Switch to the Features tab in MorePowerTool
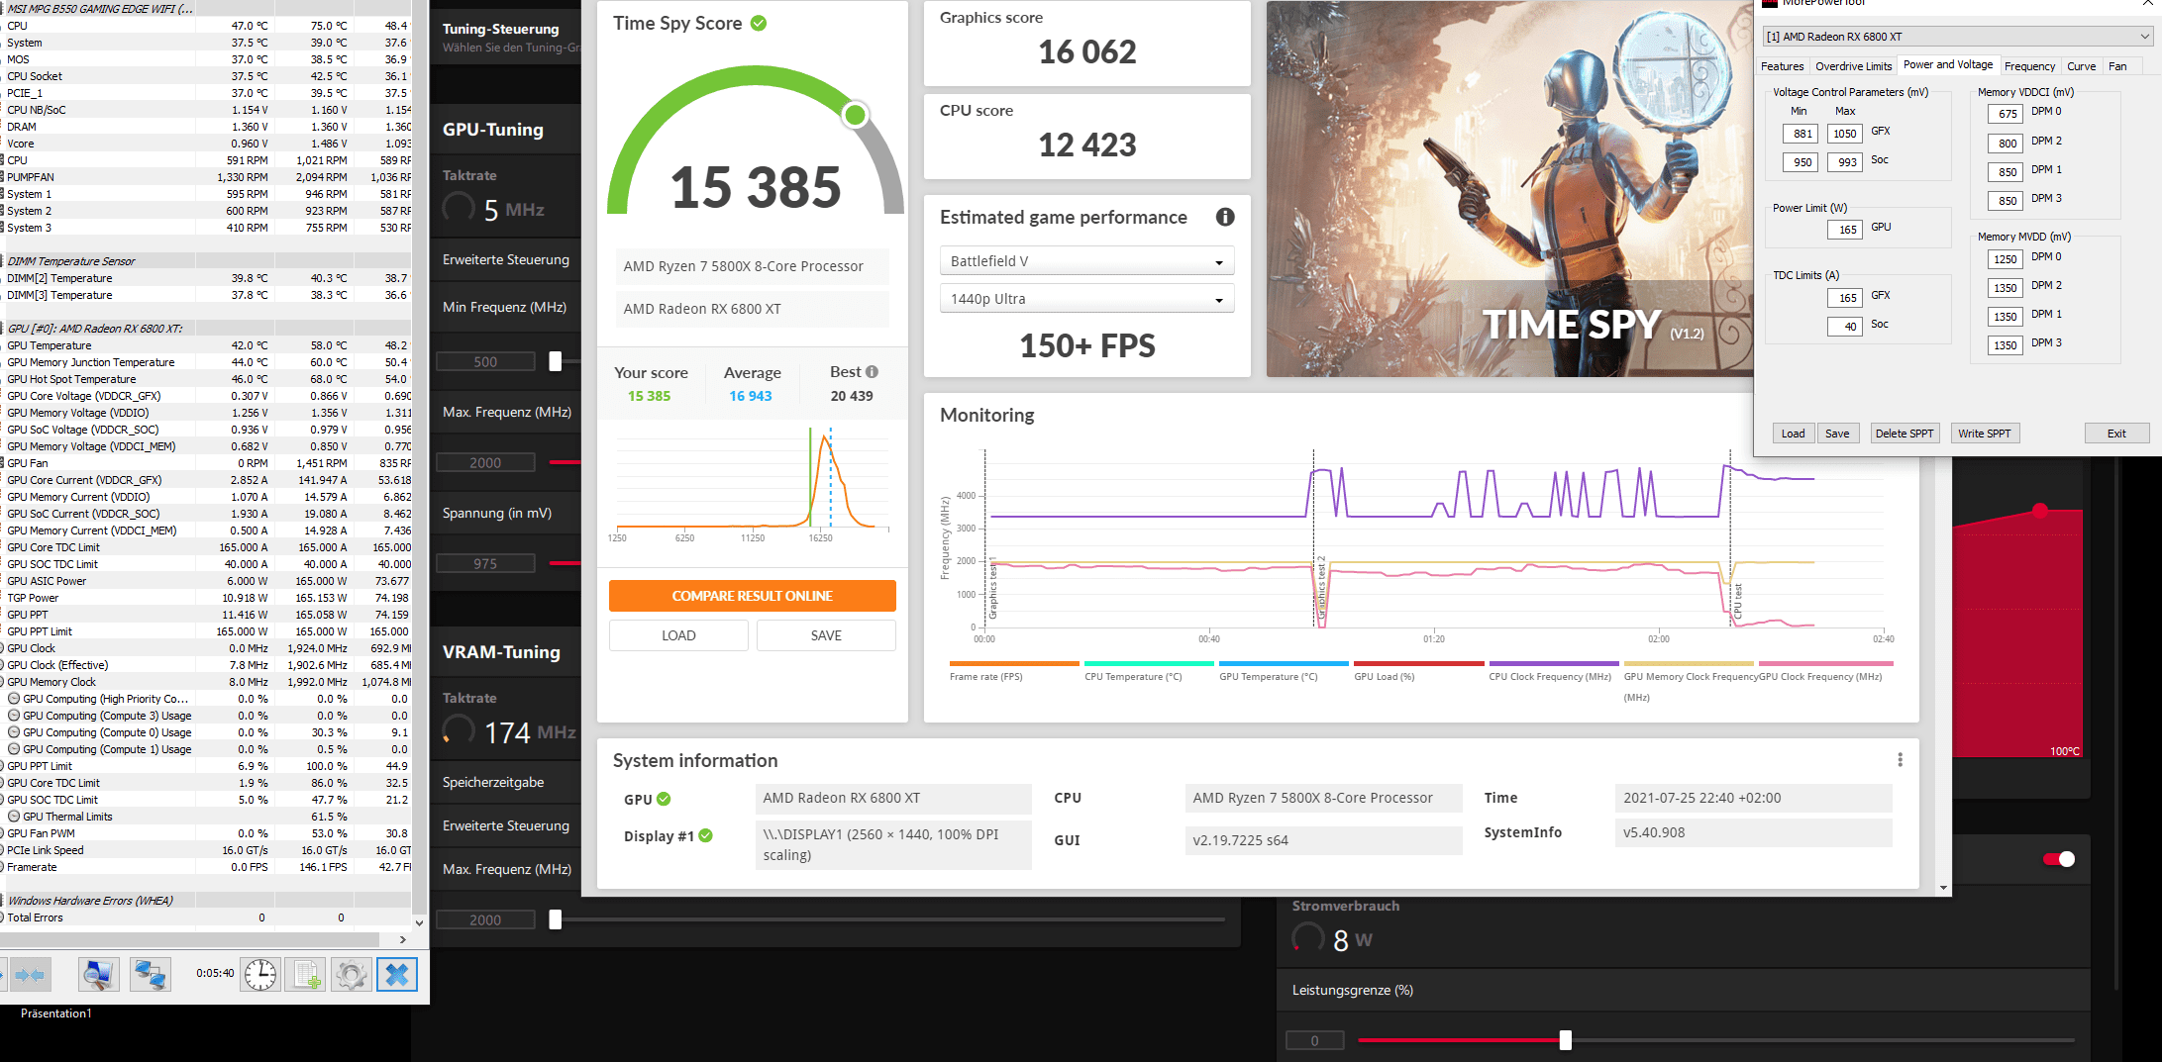 point(1782,66)
